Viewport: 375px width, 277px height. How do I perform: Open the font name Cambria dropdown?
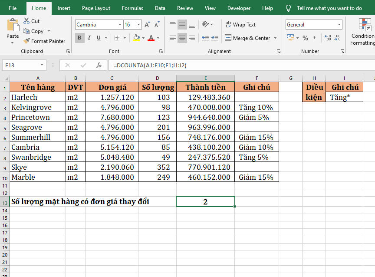pos(120,25)
